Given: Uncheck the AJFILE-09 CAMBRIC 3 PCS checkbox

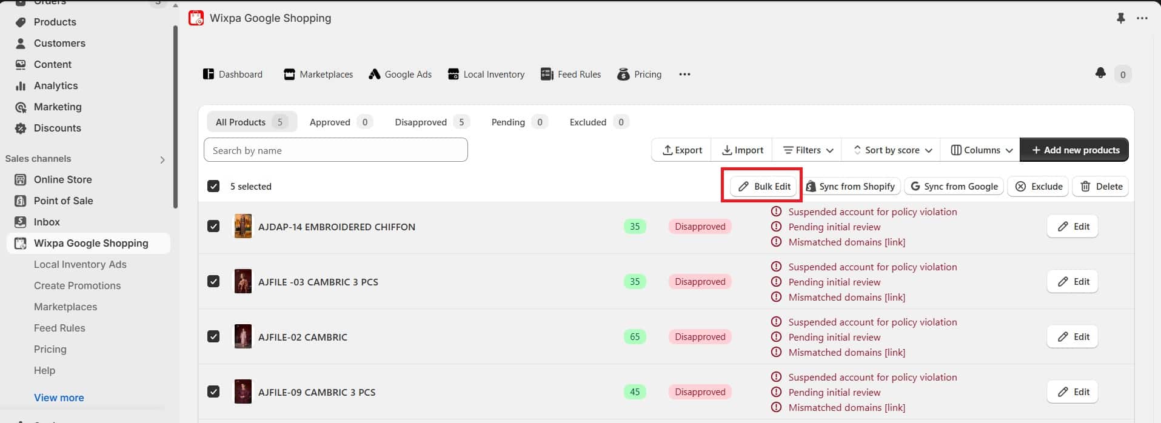Looking at the screenshot, I should (x=213, y=391).
